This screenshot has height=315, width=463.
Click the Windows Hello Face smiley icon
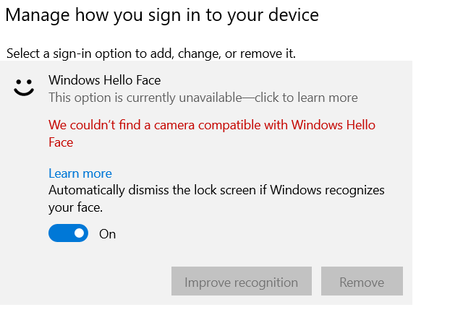(25, 88)
